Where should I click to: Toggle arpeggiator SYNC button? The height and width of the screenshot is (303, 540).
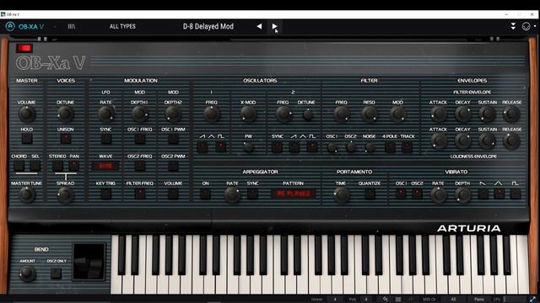[252, 194]
